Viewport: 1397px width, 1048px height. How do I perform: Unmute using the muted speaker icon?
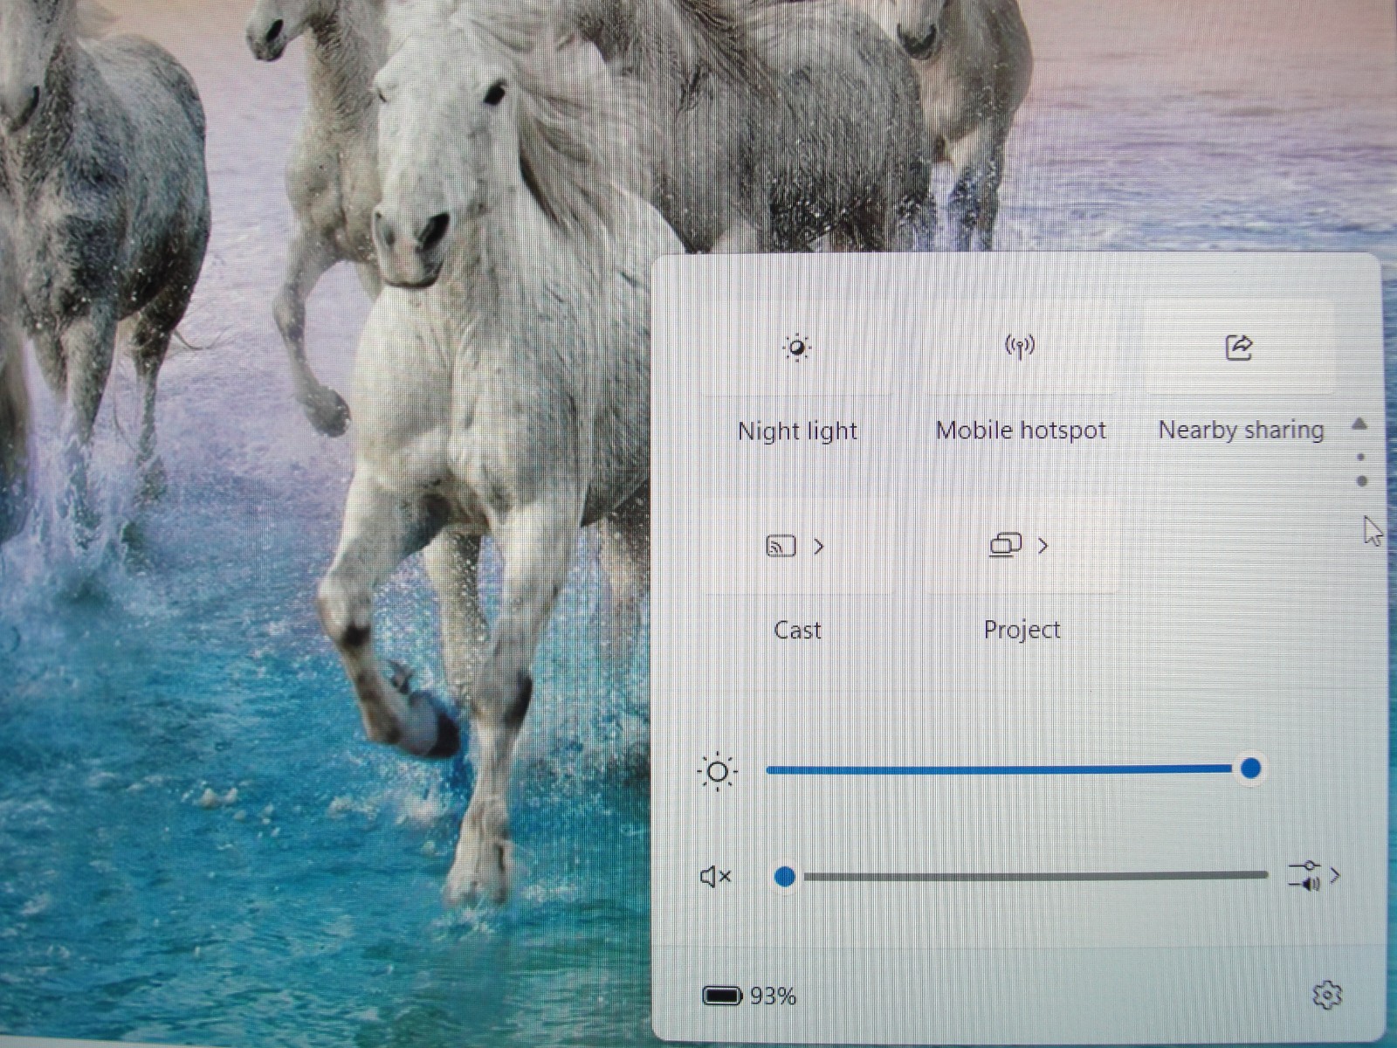716,876
